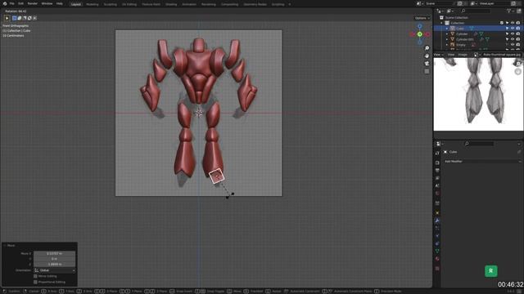This screenshot has height=294, width=524.
Task: Open the Help menu
Action: [60, 3]
